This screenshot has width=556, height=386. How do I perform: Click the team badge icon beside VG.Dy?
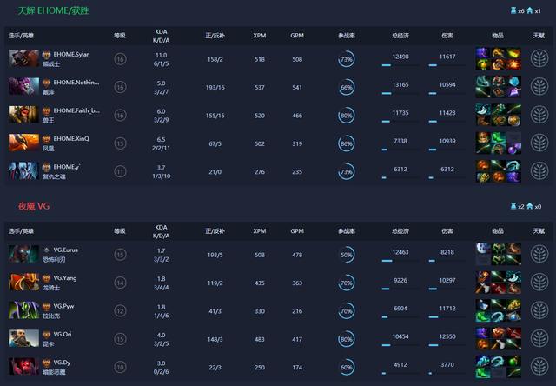point(46,363)
